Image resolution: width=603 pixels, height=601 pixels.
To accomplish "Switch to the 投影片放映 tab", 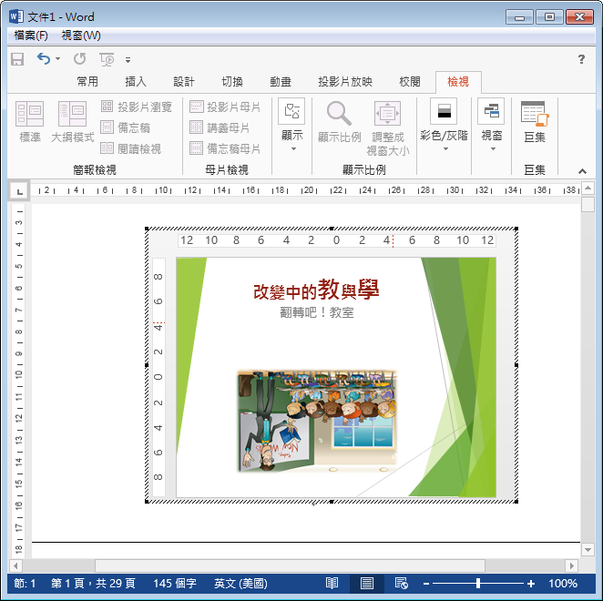I will pyautogui.click(x=345, y=82).
